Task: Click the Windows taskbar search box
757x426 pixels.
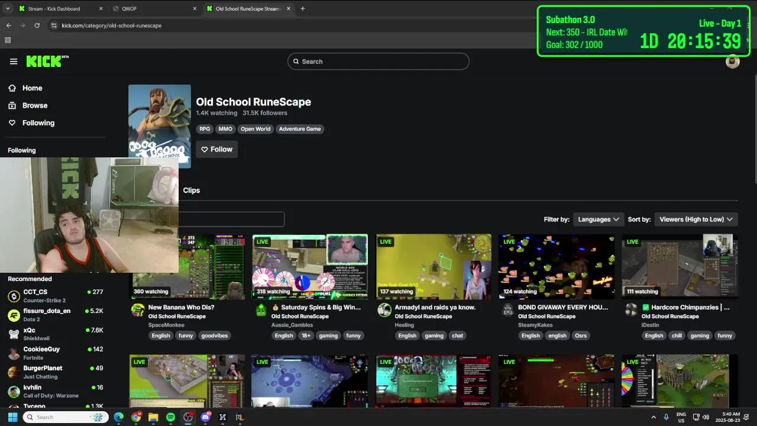Action: [66, 417]
